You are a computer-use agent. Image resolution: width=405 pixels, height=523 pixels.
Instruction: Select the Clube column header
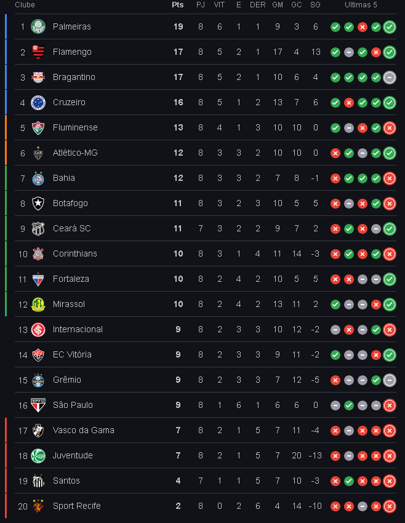point(25,5)
